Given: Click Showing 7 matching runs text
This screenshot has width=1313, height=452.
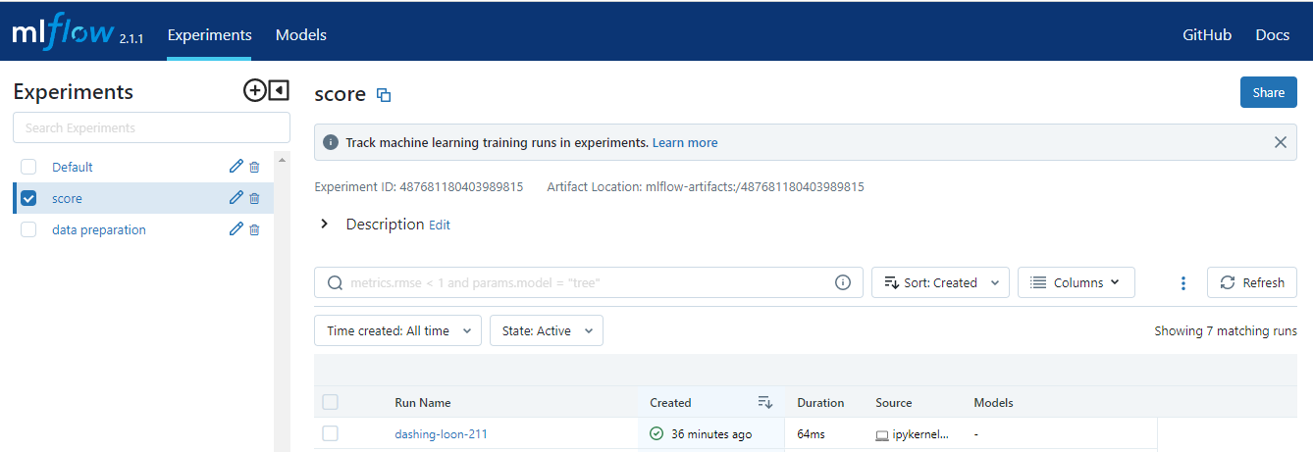Looking at the screenshot, I should pyautogui.click(x=1226, y=330).
